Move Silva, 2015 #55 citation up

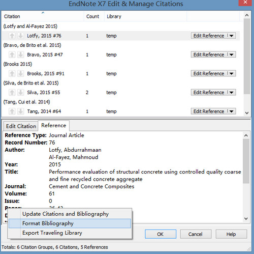pyautogui.click(x=12, y=93)
